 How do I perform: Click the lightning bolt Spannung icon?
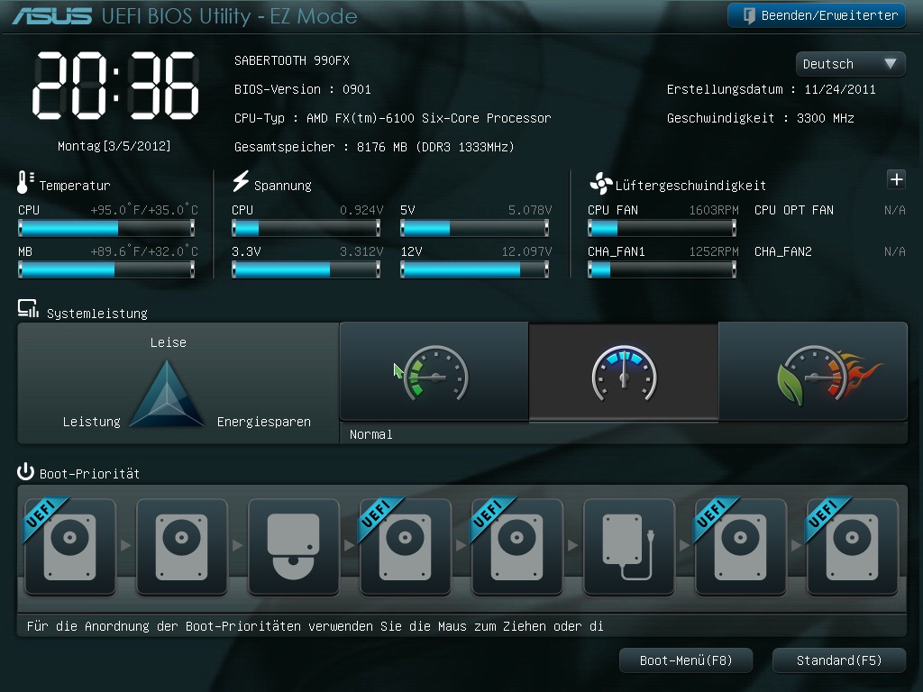coord(241,181)
